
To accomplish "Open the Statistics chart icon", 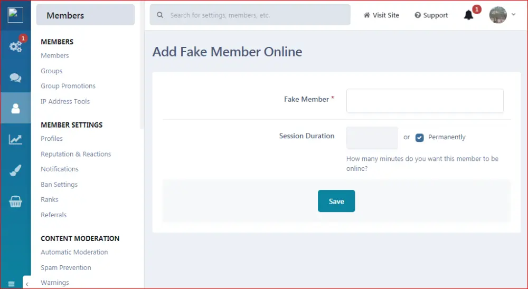I will click(x=15, y=139).
